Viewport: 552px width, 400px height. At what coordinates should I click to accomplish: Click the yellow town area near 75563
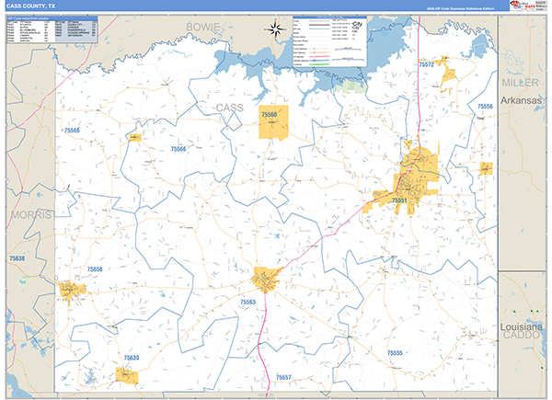point(266,278)
